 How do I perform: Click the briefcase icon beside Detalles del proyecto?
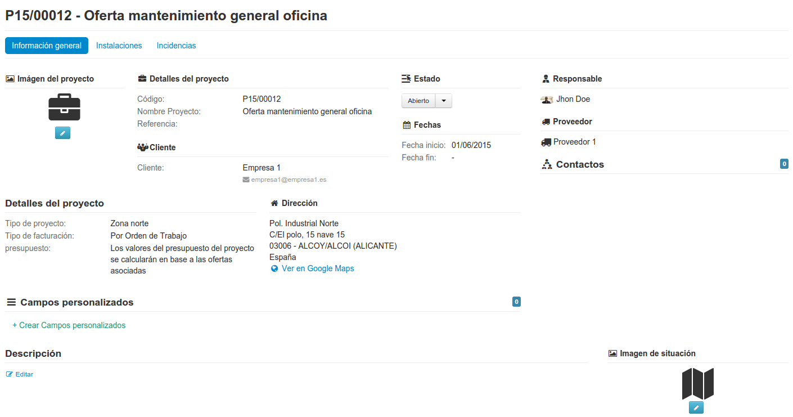click(142, 79)
